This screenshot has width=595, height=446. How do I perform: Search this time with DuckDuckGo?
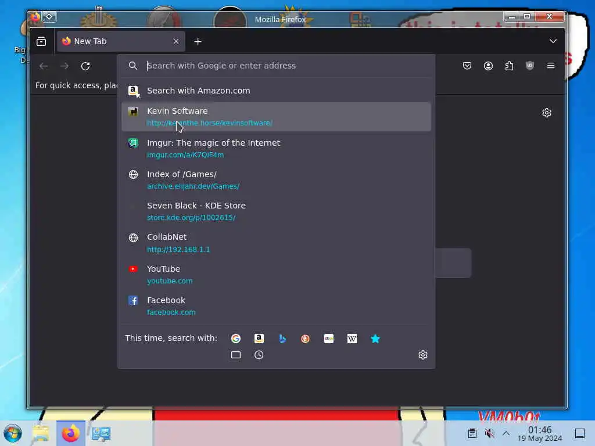click(x=306, y=339)
